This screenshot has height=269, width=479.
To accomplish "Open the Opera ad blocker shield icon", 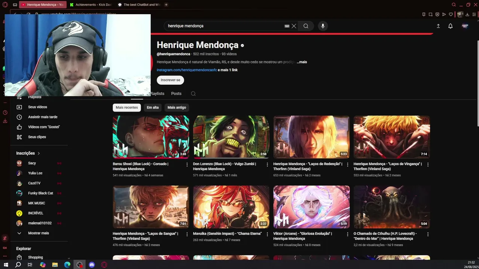I will [x=437, y=14].
